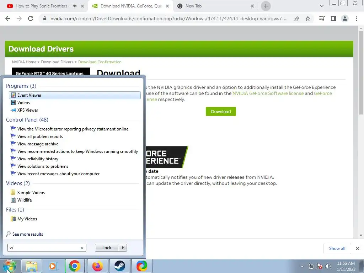
Task: Bookmark this page with the star
Action: coord(308,18)
